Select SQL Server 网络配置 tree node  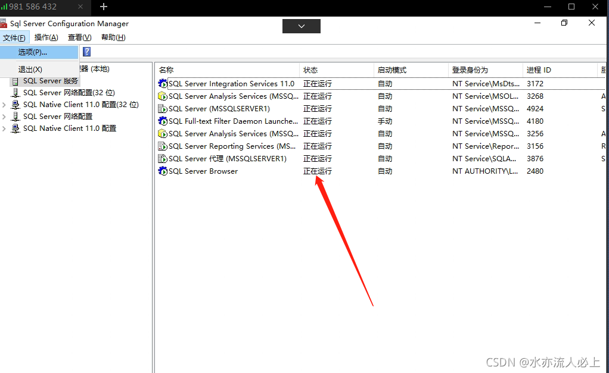coord(58,117)
